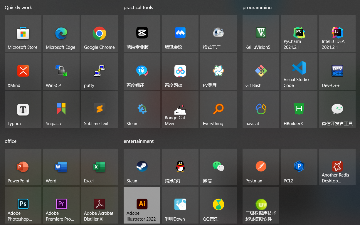Launch Adobe Photoshop
The width and height of the screenshot is (360, 225).
click(23, 205)
